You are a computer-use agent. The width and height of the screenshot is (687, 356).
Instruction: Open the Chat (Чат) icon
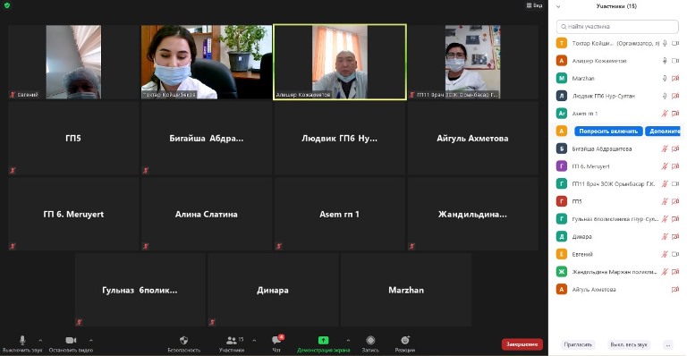(x=277, y=340)
